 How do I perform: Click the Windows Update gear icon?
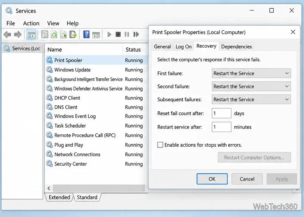click(x=49, y=70)
